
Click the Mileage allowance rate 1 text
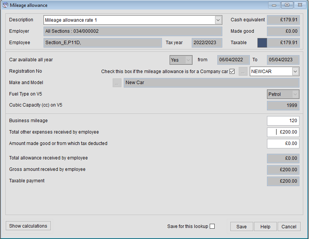click(71, 20)
